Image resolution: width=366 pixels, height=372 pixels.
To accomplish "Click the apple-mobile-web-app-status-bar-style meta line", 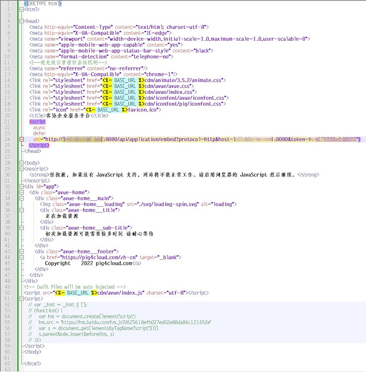I will point(121,51).
